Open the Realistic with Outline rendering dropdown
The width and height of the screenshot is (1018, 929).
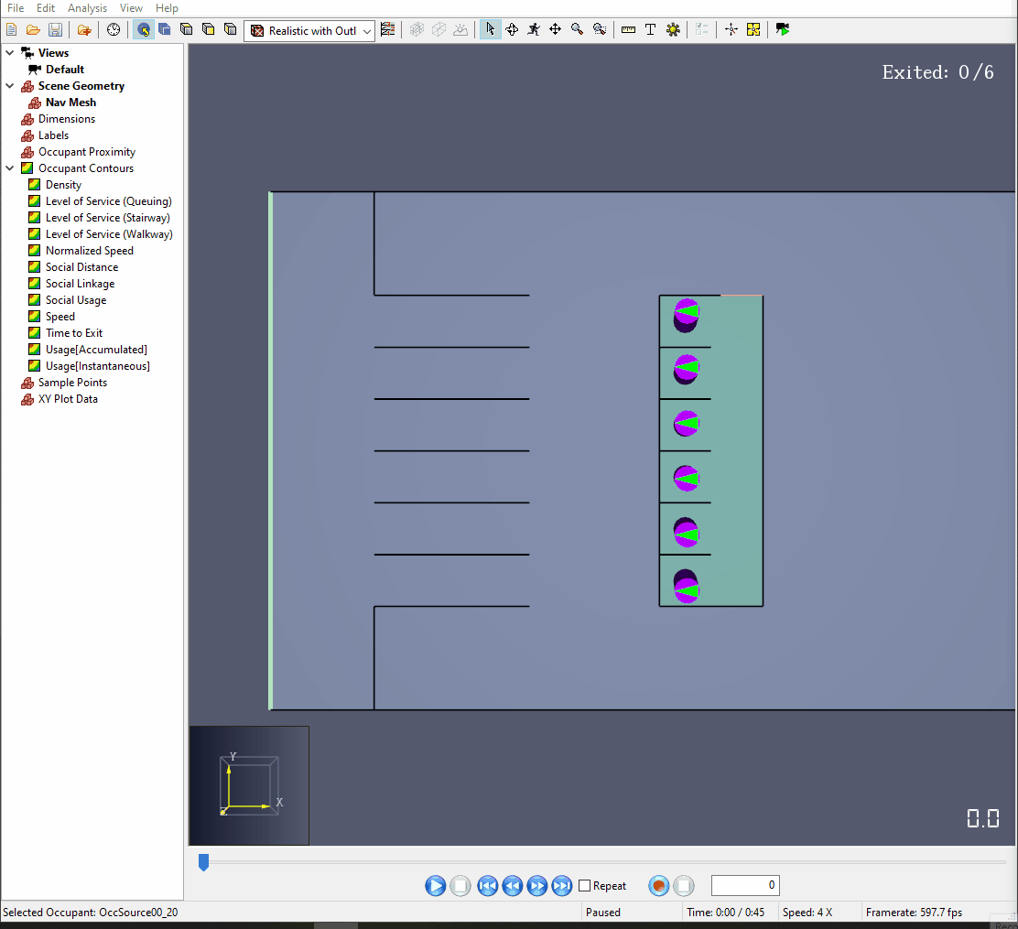[309, 31]
